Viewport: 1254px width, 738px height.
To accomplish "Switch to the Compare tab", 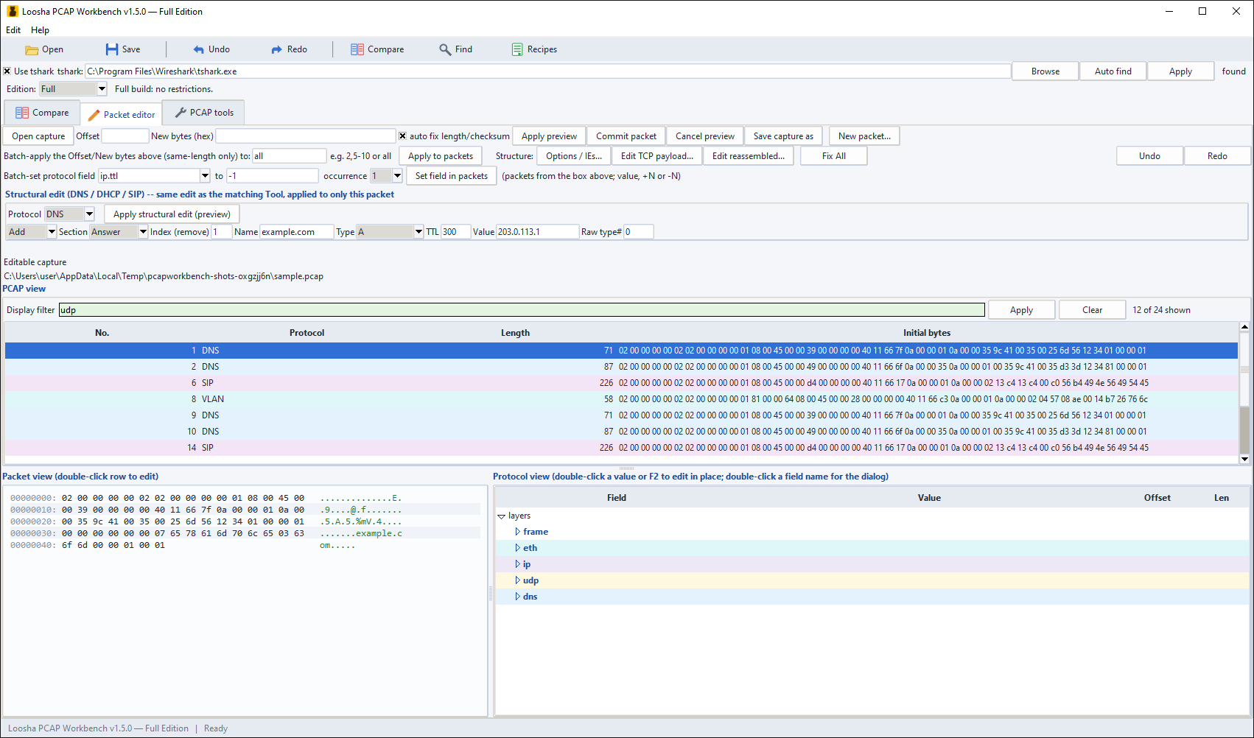I will pos(42,113).
